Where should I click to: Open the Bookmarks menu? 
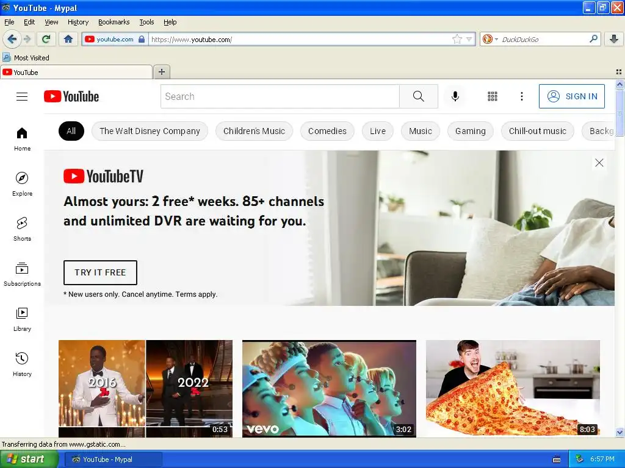[x=114, y=22]
